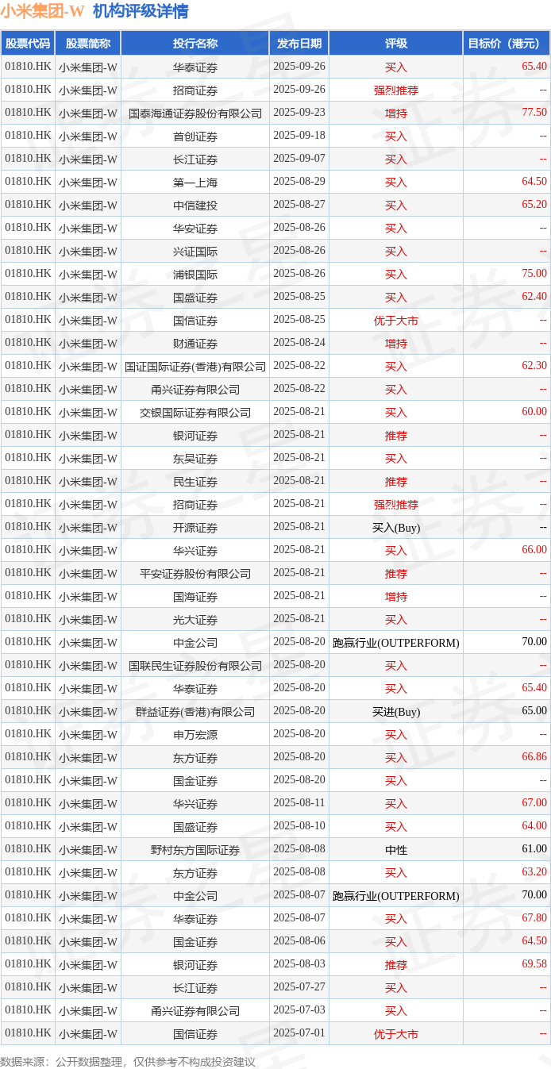Click target price 66.00
Screen dimensions: 551x1069
[534, 550]
